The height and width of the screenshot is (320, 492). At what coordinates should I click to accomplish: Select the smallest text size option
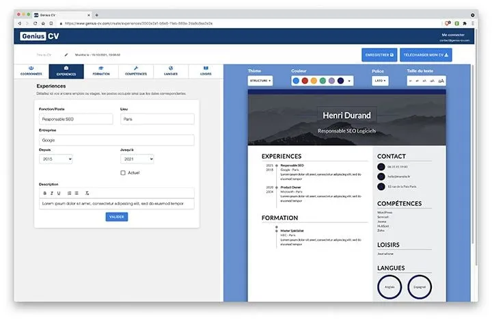click(x=411, y=81)
